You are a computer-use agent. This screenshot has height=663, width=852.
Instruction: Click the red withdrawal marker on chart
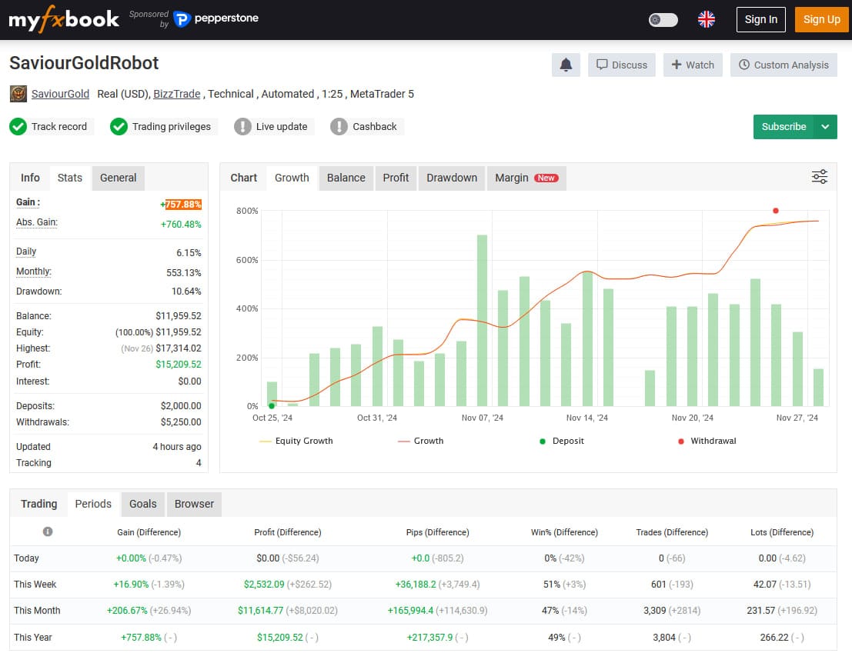pyautogui.click(x=775, y=211)
